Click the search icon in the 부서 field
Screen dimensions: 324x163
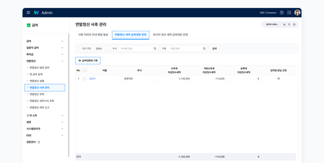155,48
